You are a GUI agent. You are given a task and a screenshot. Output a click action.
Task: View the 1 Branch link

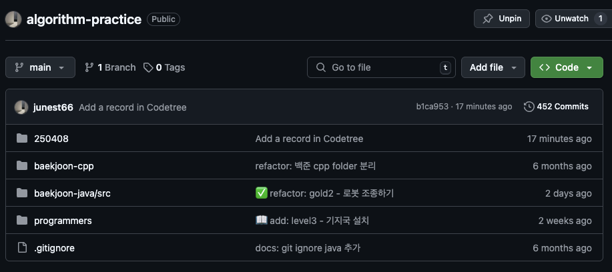[110, 67]
